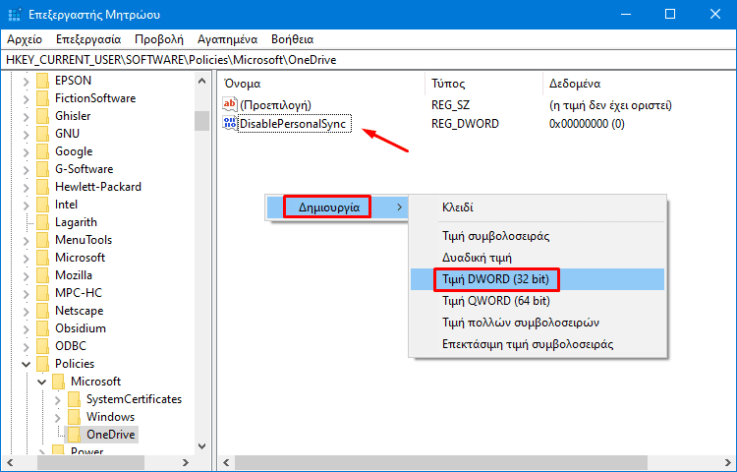Image resolution: width=737 pixels, height=472 pixels.
Task: Choose Κλειδί from the submenu
Action: [538, 207]
